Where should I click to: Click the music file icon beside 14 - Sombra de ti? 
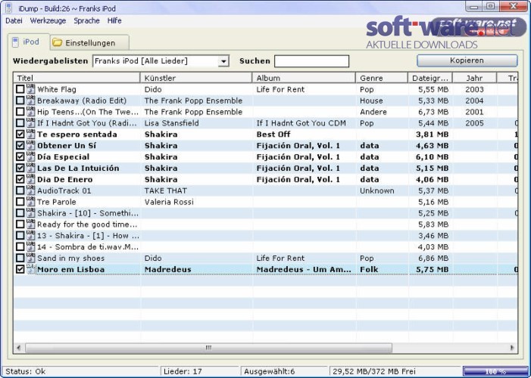31,246
